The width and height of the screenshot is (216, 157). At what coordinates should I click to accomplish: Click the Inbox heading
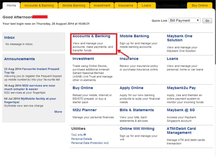(9, 38)
